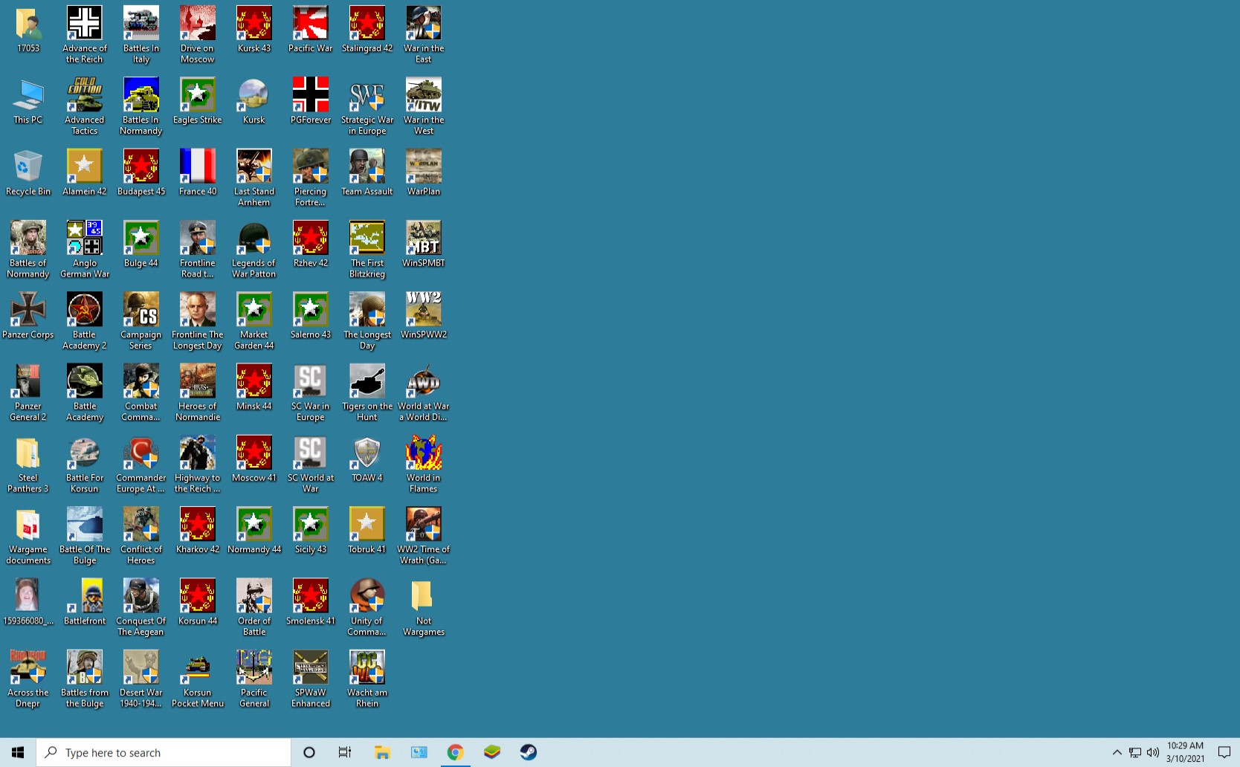Select the This PC icon
Viewport: 1240px width, 767px height.
[28, 95]
